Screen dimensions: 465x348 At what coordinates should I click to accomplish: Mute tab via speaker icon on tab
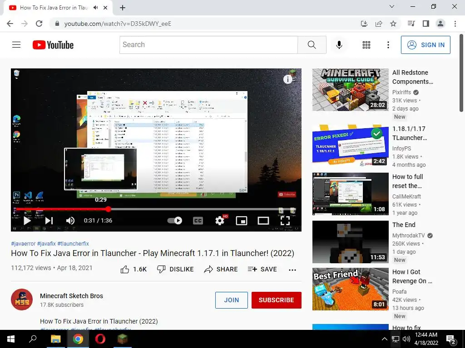[95, 8]
